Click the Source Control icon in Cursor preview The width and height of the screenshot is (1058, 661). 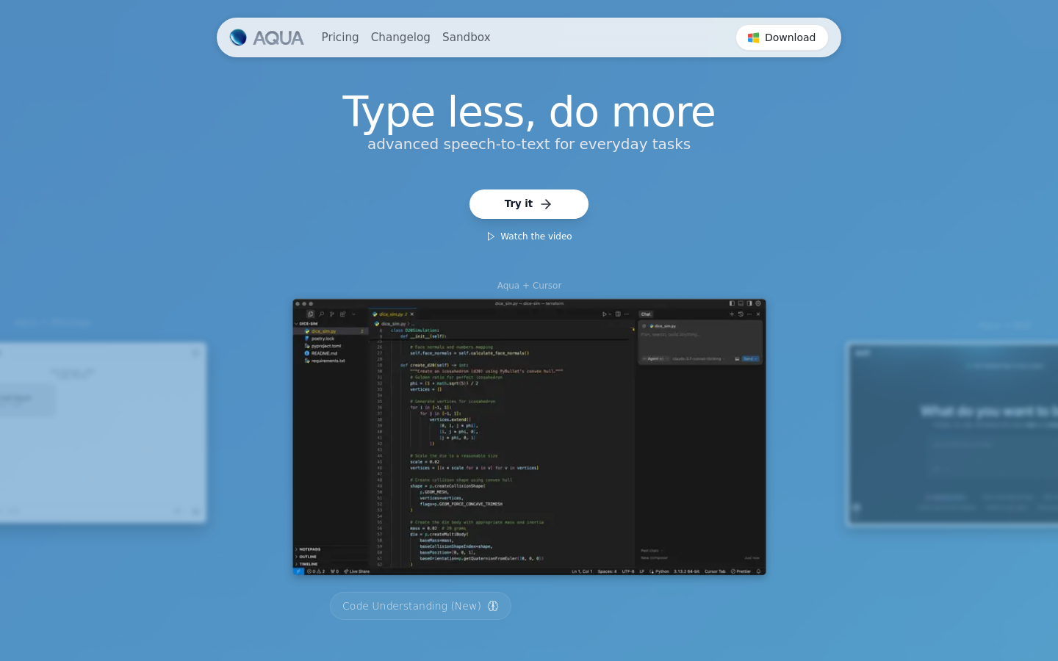(x=332, y=314)
